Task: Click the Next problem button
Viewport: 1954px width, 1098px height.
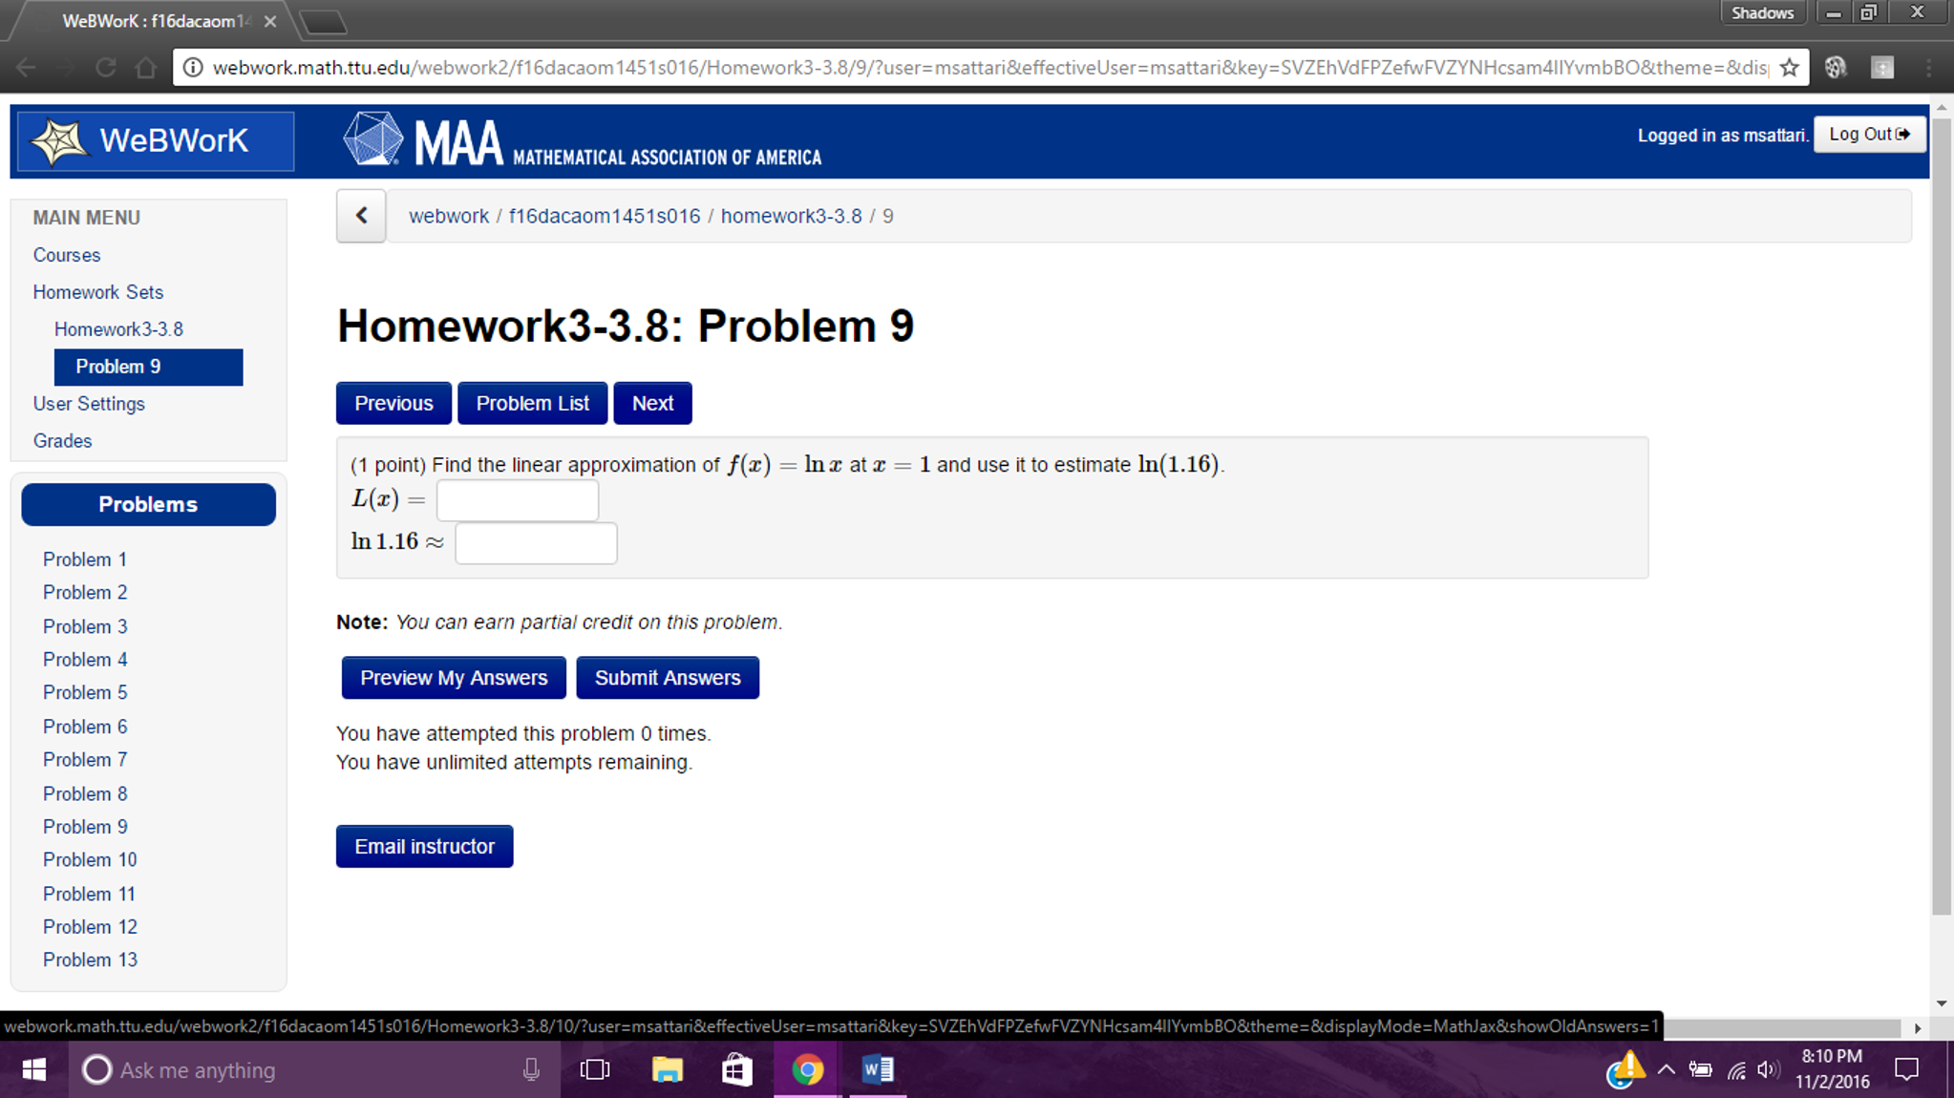Action: [x=652, y=403]
